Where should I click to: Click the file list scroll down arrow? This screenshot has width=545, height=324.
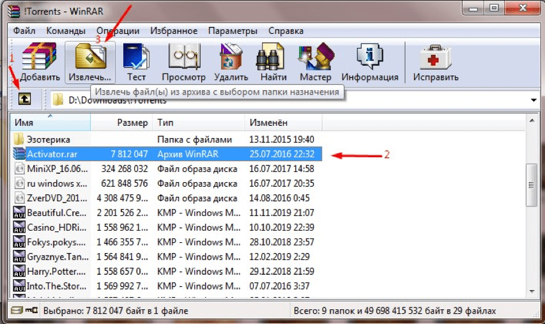532,291
